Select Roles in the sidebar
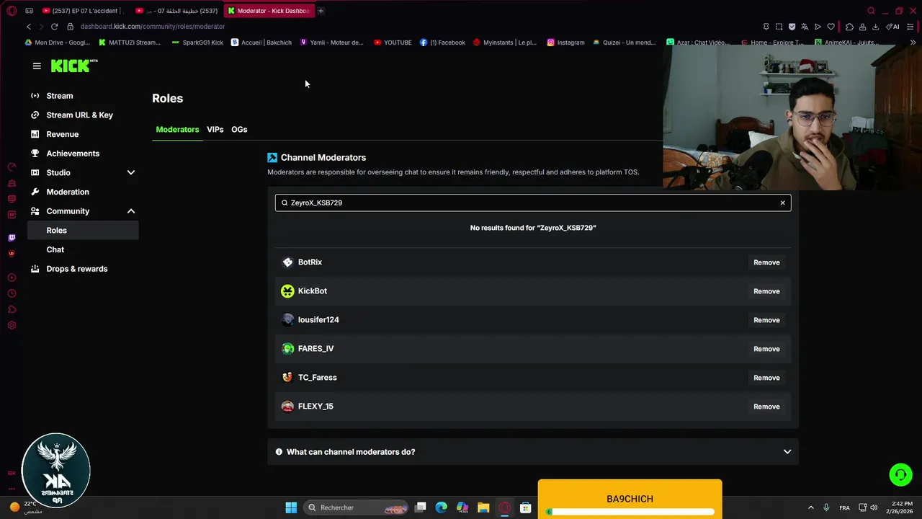Screen dimensions: 922x519 click(83, 231)
